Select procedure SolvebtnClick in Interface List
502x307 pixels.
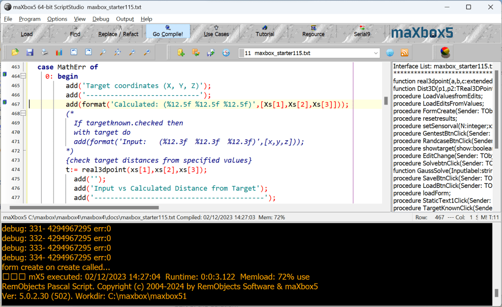point(443,163)
